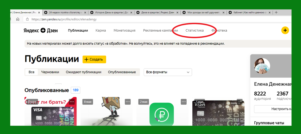
Task: Open the Карма navigation item
Action: [101, 30]
